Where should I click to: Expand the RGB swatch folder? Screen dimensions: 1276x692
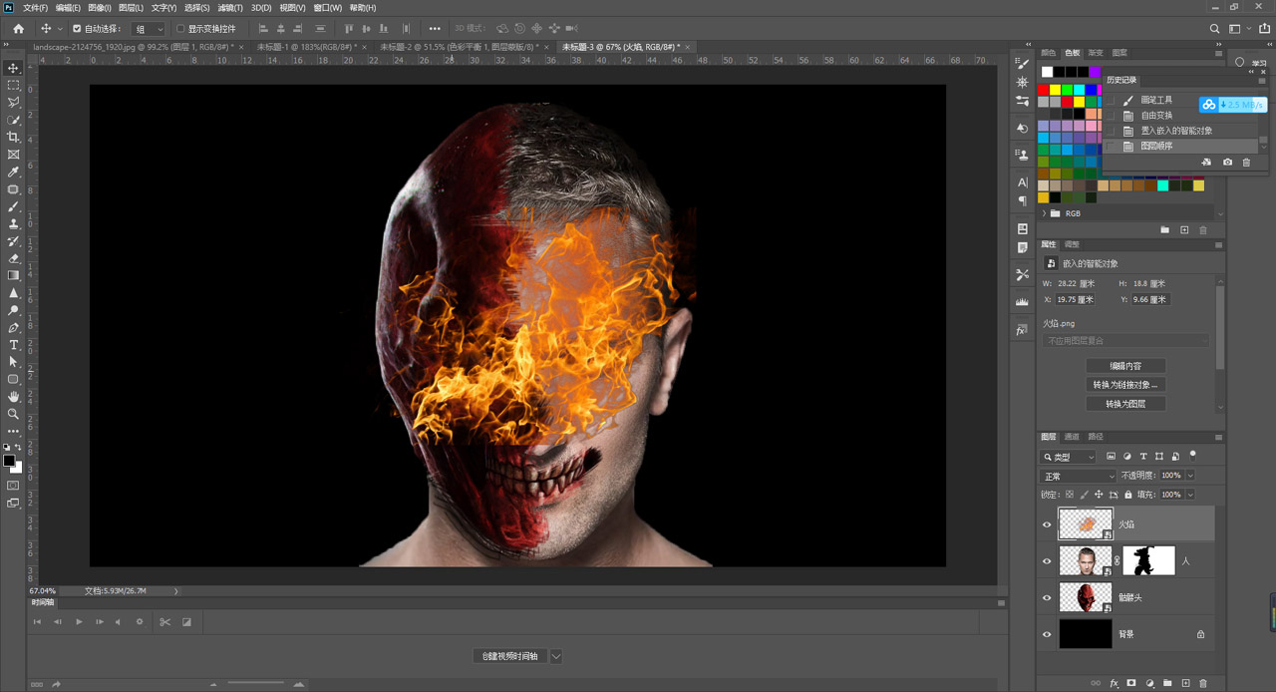point(1045,213)
